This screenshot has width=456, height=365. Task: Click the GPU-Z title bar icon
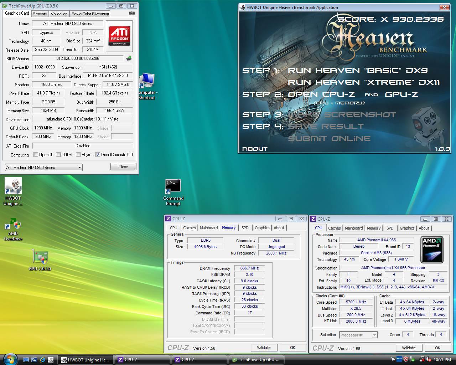click(5, 6)
